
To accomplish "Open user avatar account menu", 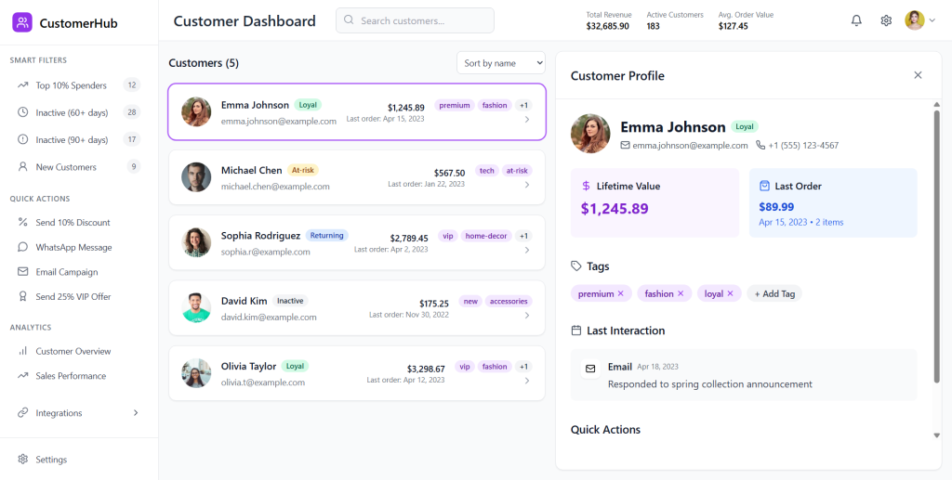I will click(919, 20).
